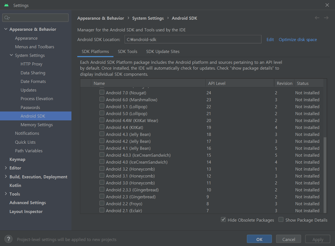Screen dimensions: 335x246
Task: Click the SDK table vertical scrollbar
Action: pyautogui.click(x=325, y=175)
